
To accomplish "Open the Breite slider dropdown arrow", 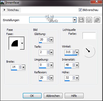I will pyautogui.click(x=24, y=67).
